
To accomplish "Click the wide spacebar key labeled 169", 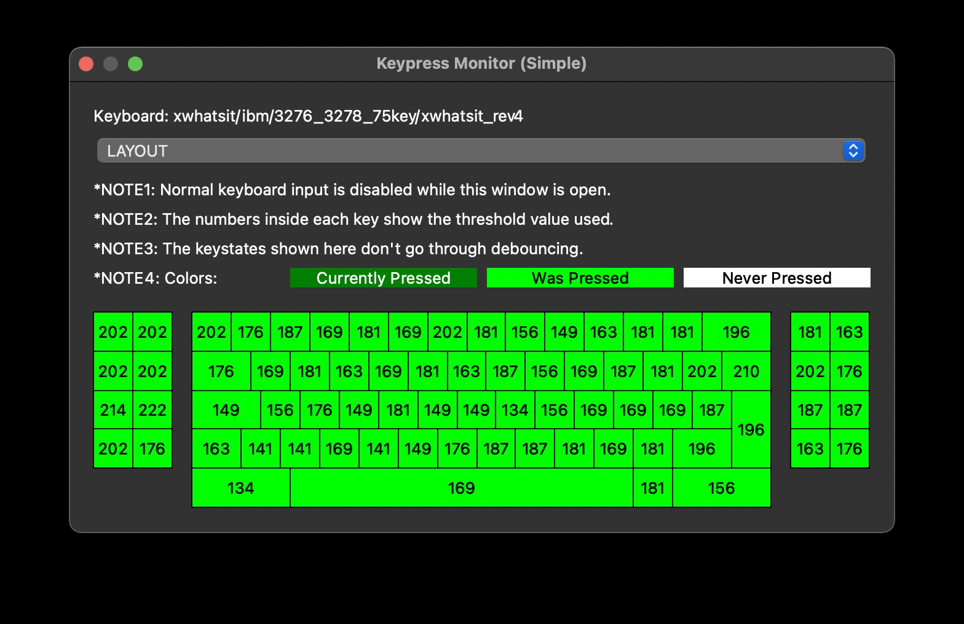I will pos(461,488).
